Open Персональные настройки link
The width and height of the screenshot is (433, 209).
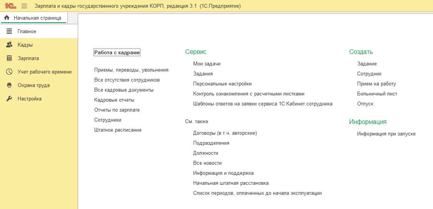pyautogui.click(x=222, y=84)
